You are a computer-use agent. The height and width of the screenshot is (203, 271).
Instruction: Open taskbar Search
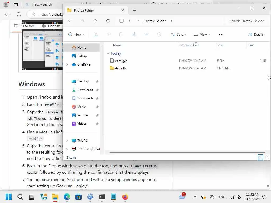pyautogui.click(x=20, y=197)
